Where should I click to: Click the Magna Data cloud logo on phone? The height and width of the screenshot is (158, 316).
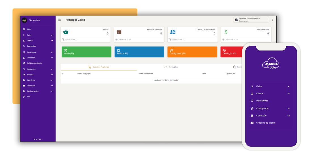coord(271,63)
